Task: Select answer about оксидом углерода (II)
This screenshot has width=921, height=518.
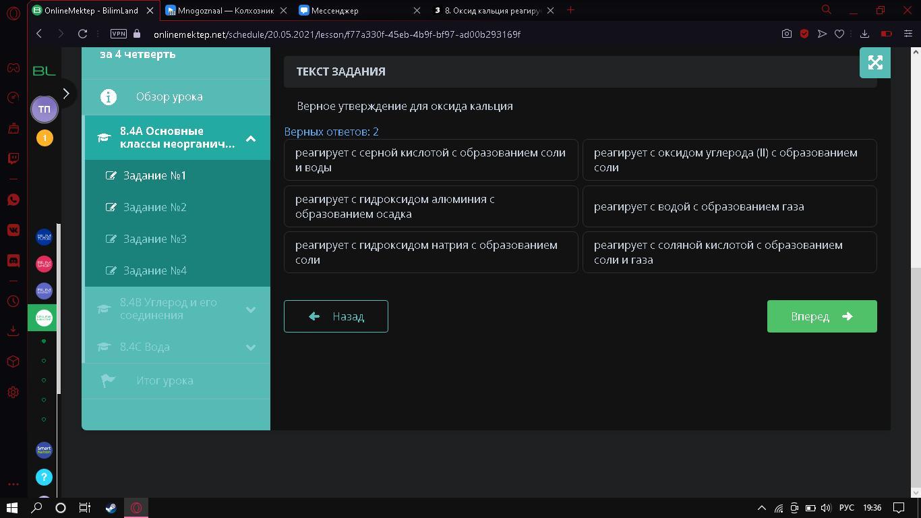Action: (x=730, y=160)
